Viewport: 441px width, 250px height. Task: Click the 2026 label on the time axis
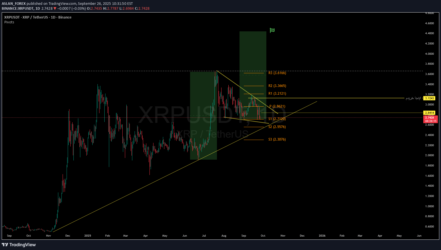322,236
